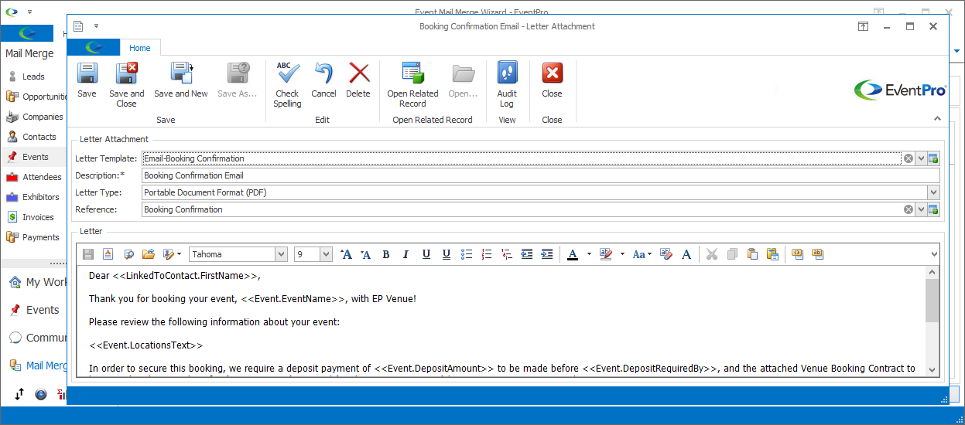Click the open file icon in editor toolbar
The height and width of the screenshot is (425, 965).
coord(149,254)
